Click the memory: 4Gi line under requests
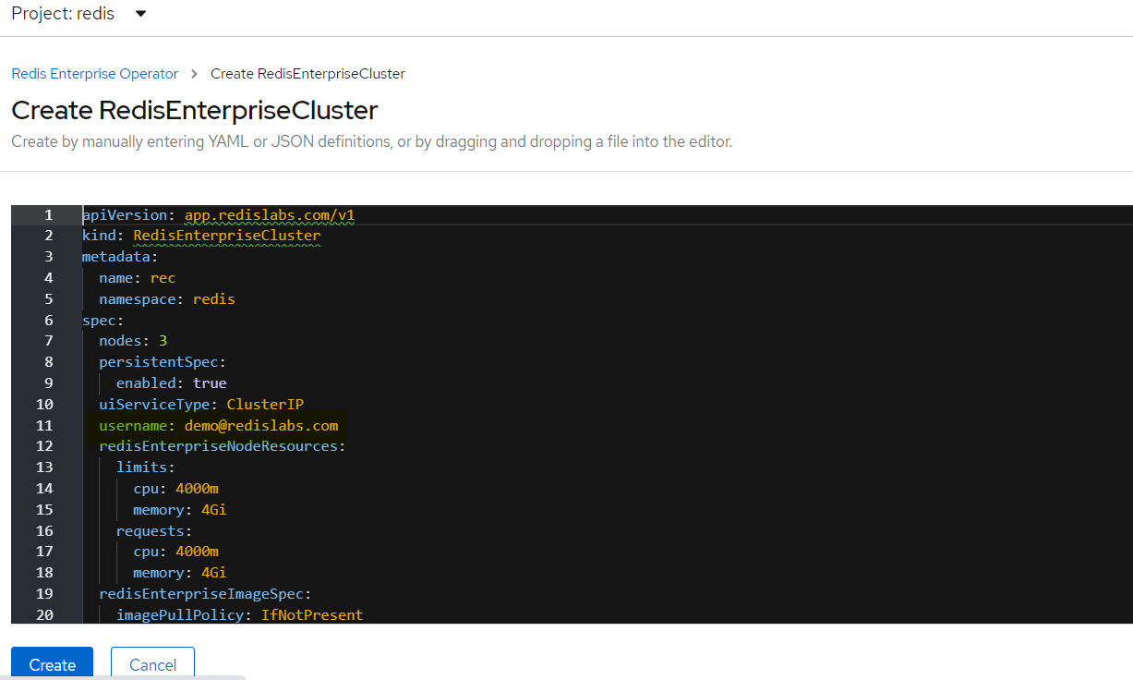 179,572
